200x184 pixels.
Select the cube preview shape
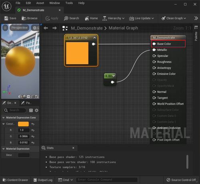point(32,97)
